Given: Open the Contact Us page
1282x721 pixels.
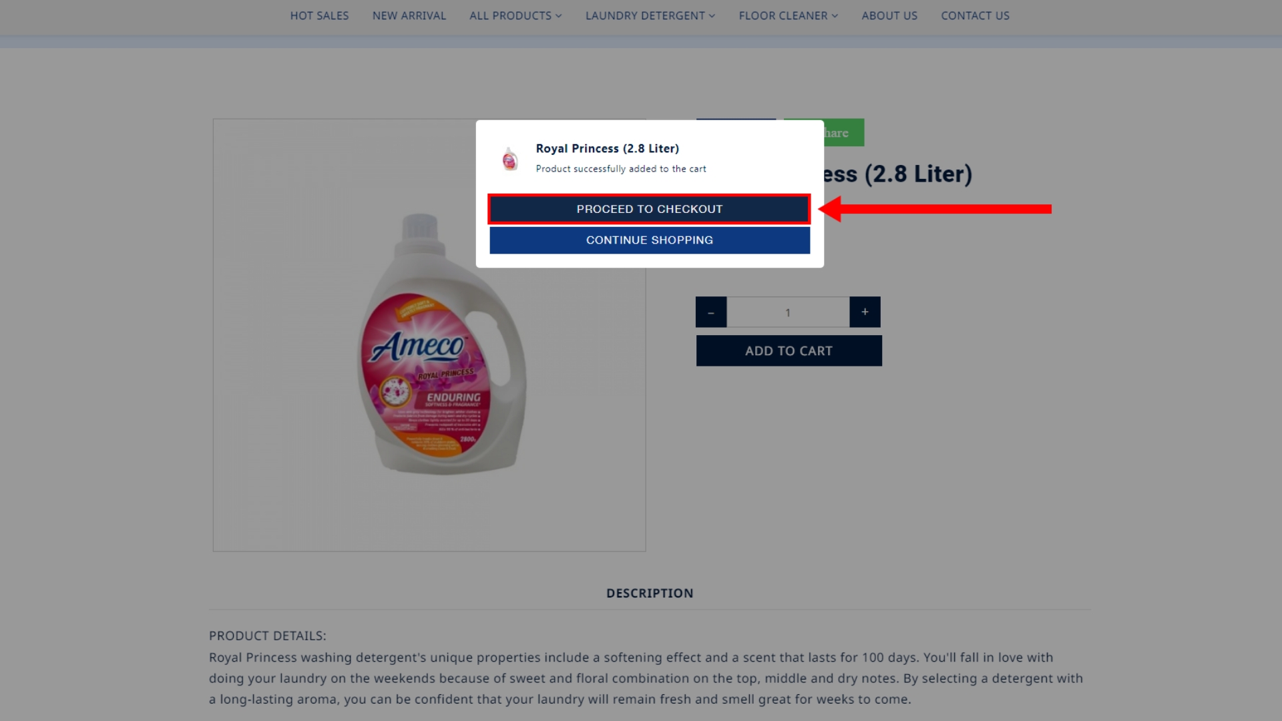Looking at the screenshot, I should click(x=975, y=15).
